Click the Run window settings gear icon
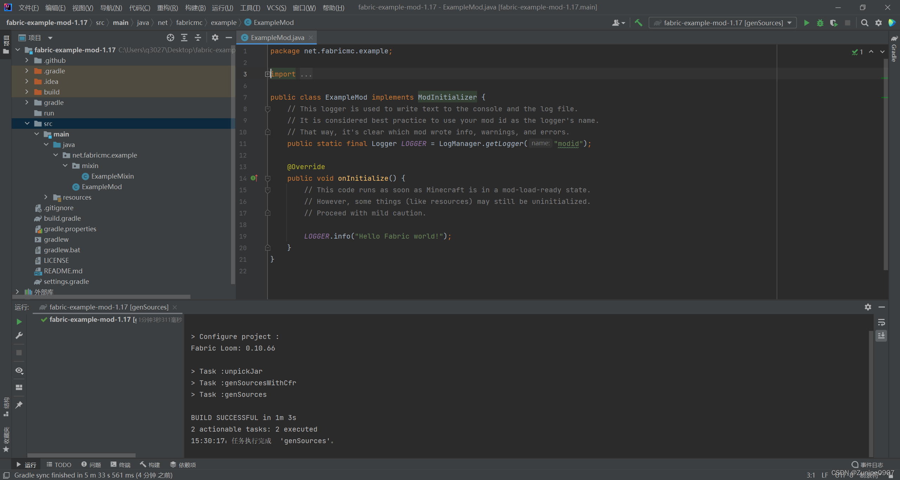Image resolution: width=900 pixels, height=480 pixels. (x=868, y=307)
